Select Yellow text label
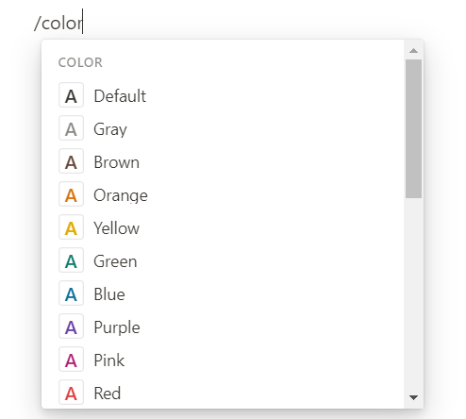This screenshot has width=466, height=419. coord(116,228)
